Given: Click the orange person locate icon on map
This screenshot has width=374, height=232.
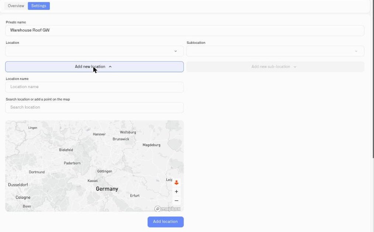Looking at the screenshot, I should click(x=176, y=183).
